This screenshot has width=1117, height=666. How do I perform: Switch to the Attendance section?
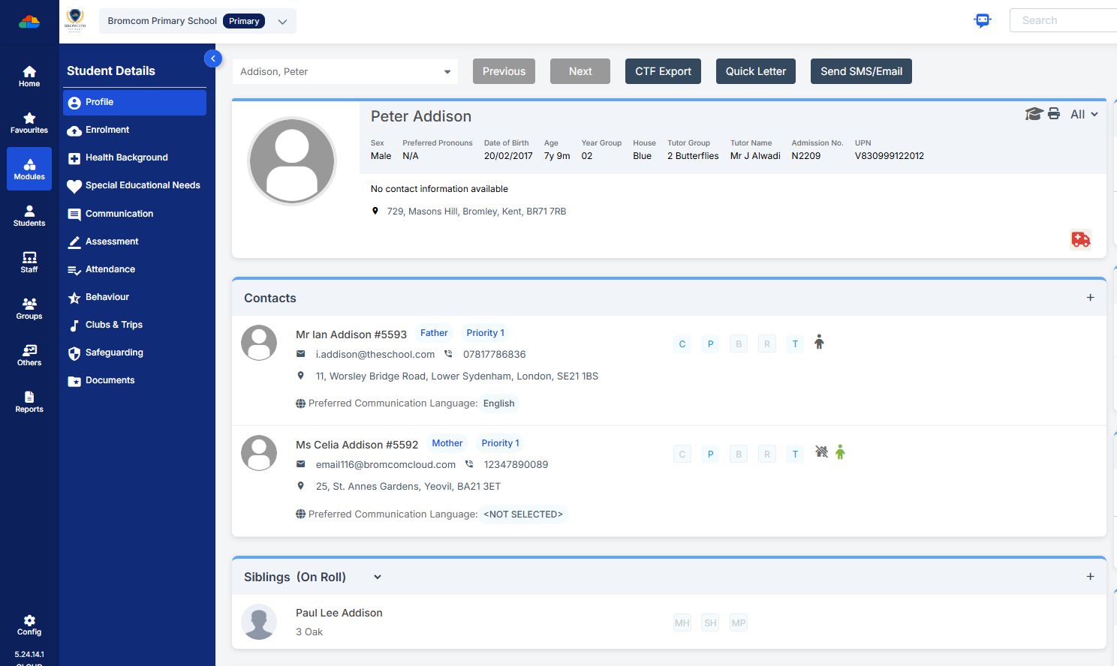point(110,269)
